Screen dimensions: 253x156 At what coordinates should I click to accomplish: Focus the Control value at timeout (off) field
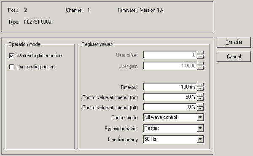coord(170,107)
